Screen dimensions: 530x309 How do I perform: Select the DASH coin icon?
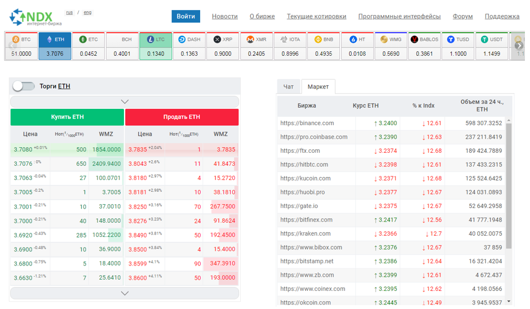point(182,39)
